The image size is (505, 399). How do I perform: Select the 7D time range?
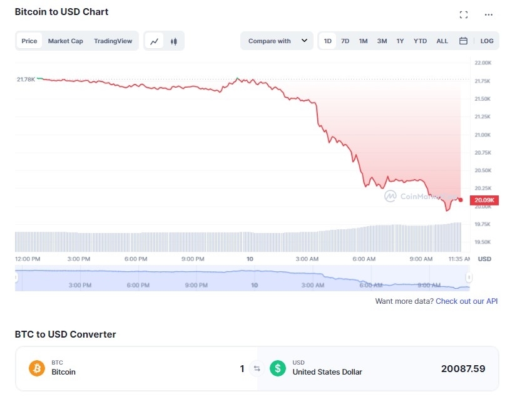click(345, 41)
